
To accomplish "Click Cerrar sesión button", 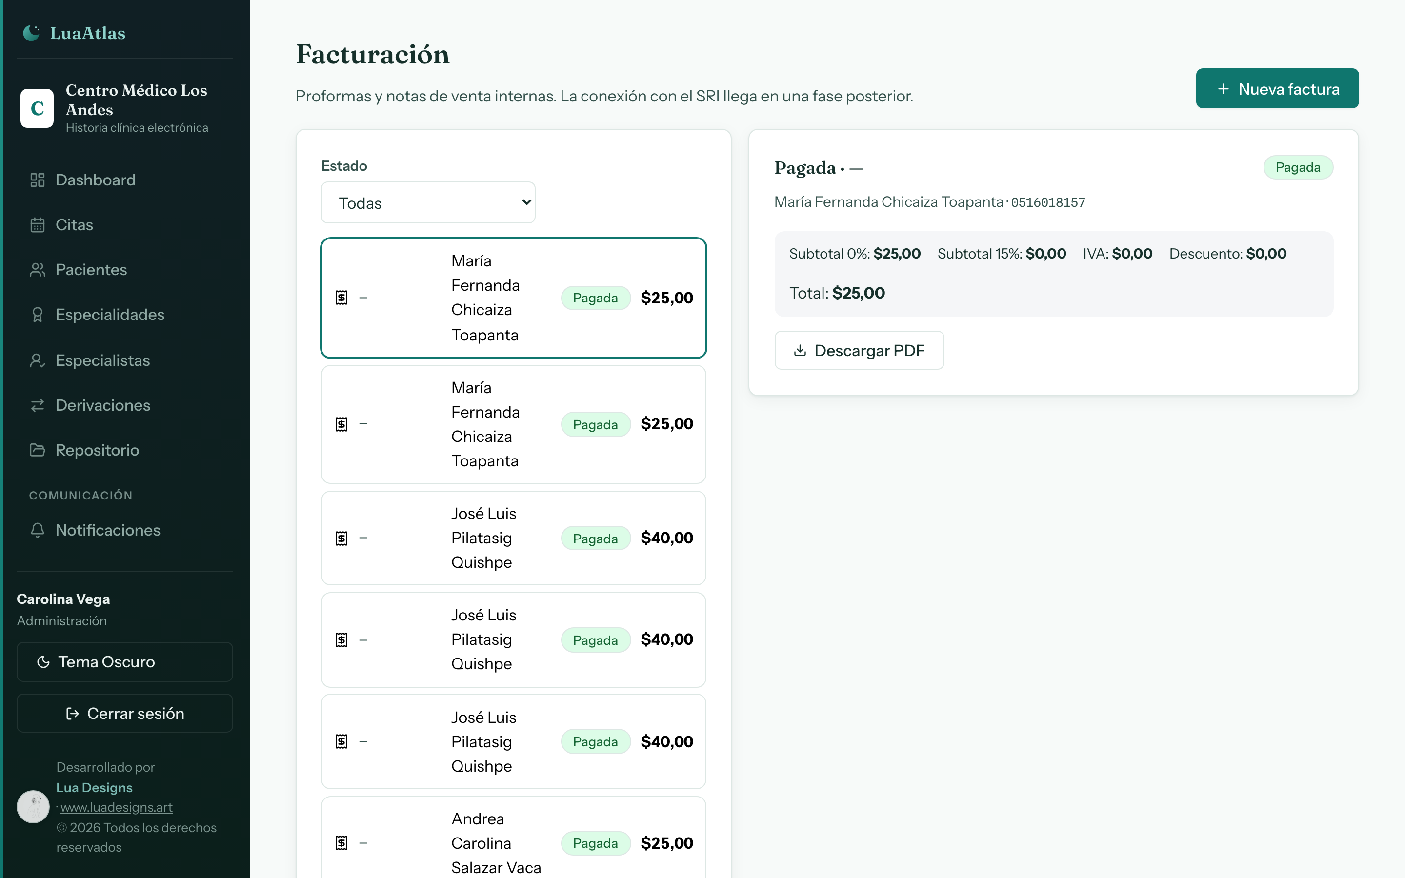I will click(125, 714).
